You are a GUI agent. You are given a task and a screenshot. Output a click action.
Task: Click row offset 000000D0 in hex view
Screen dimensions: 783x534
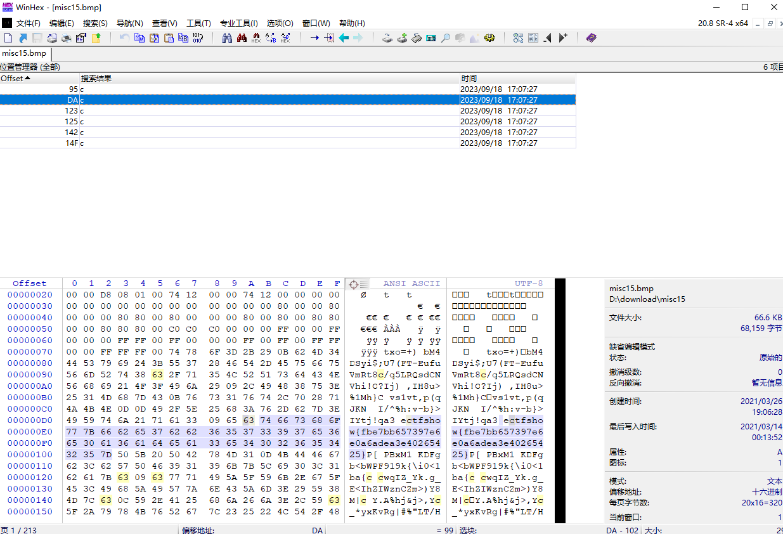tap(30, 420)
